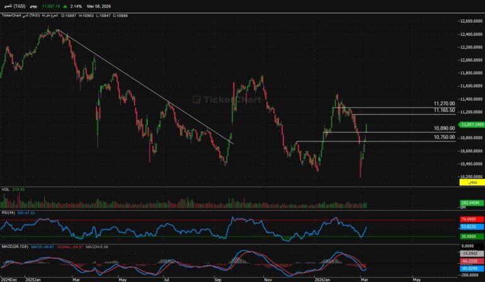Click the 11,270.00 horizontal resistance line label
Screen dimensions: 485x282
pos(445,104)
